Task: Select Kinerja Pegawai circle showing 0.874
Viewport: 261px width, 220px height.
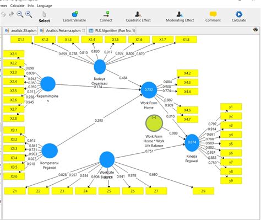Action: [x=192, y=143]
